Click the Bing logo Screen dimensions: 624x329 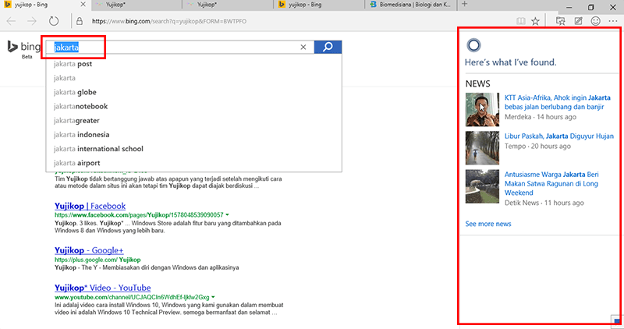(x=23, y=47)
